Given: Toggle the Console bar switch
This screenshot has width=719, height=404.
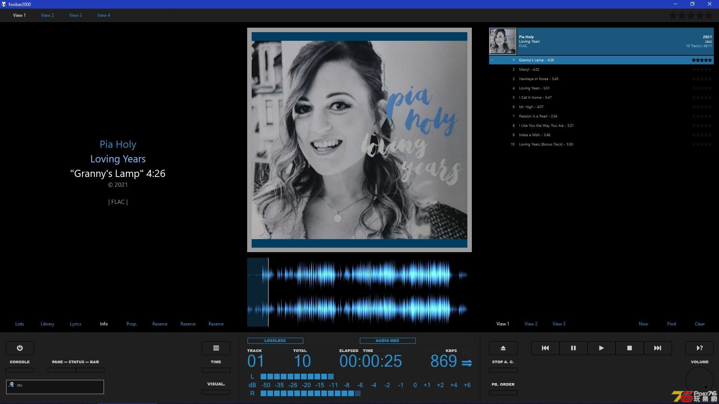Looking at the screenshot, I should 20,370.
